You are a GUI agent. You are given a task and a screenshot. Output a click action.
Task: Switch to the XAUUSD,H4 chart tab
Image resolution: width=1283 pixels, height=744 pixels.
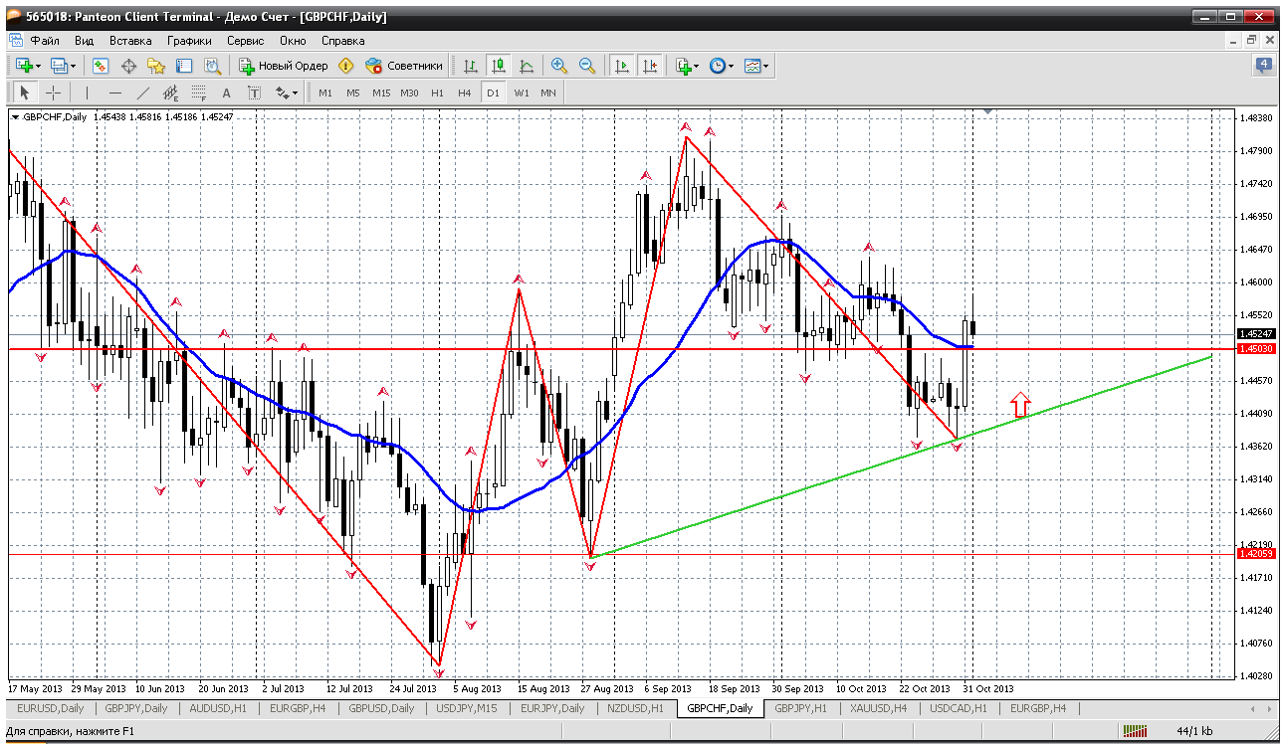(878, 708)
